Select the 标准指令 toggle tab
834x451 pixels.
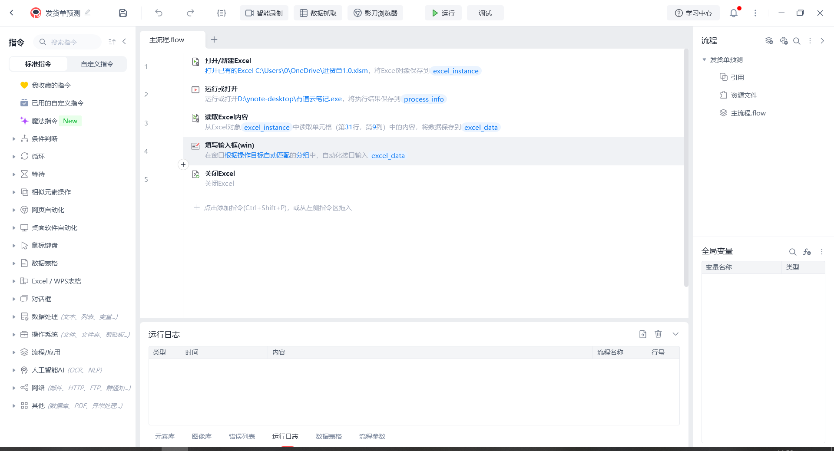coord(38,64)
